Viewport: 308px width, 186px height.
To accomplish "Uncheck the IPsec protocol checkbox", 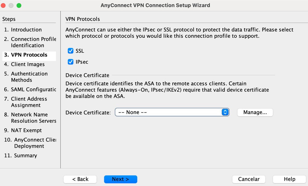I will [71, 62].
